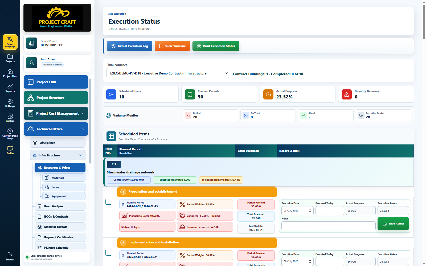Open Price Analysis in the menu
Screen dimensions: 426x266
(60, 206)
